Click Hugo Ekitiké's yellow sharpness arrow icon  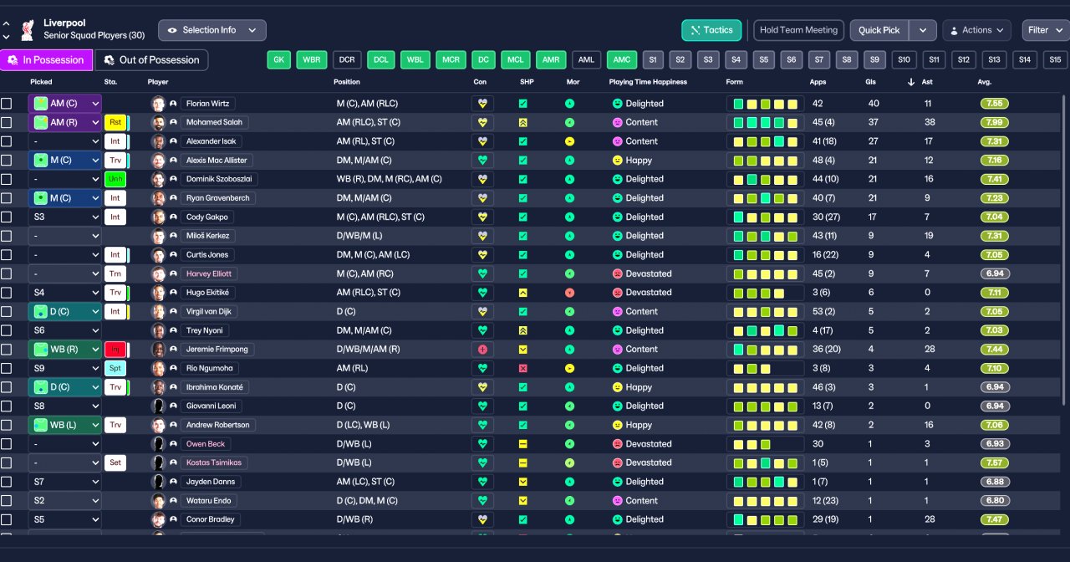tap(523, 293)
